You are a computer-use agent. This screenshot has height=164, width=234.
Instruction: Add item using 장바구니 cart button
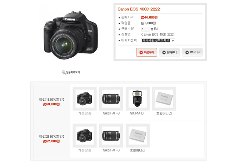click(x=169, y=52)
